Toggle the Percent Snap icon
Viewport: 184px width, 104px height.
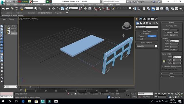(x=103, y=8)
